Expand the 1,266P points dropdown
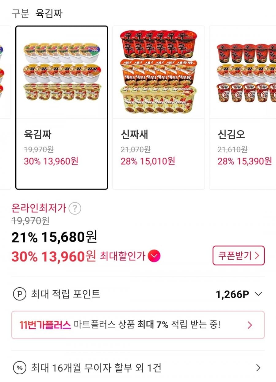Image resolution: width=276 pixels, height=382 pixels. (x=258, y=294)
